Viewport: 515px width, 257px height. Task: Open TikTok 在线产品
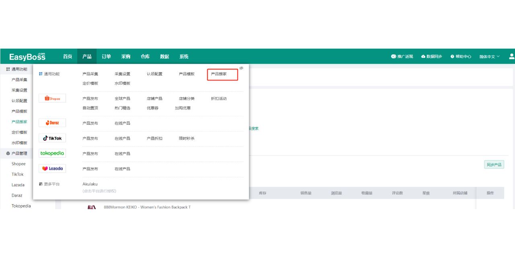click(x=122, y=138)
